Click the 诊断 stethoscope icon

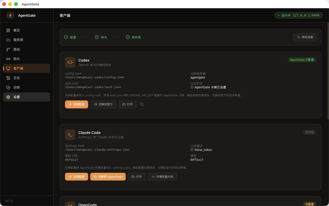point(8,88)
